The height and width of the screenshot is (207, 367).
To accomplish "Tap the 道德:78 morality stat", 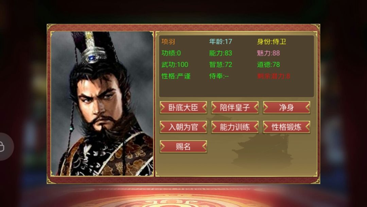I will (x=268, y=64).
